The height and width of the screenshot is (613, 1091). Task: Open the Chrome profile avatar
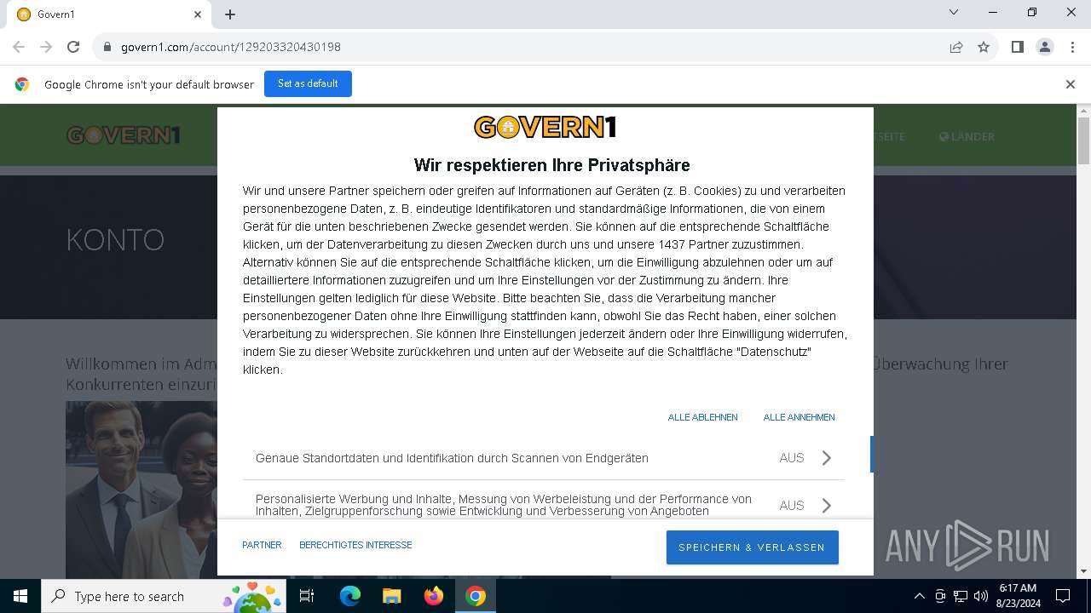point(1045,47)
